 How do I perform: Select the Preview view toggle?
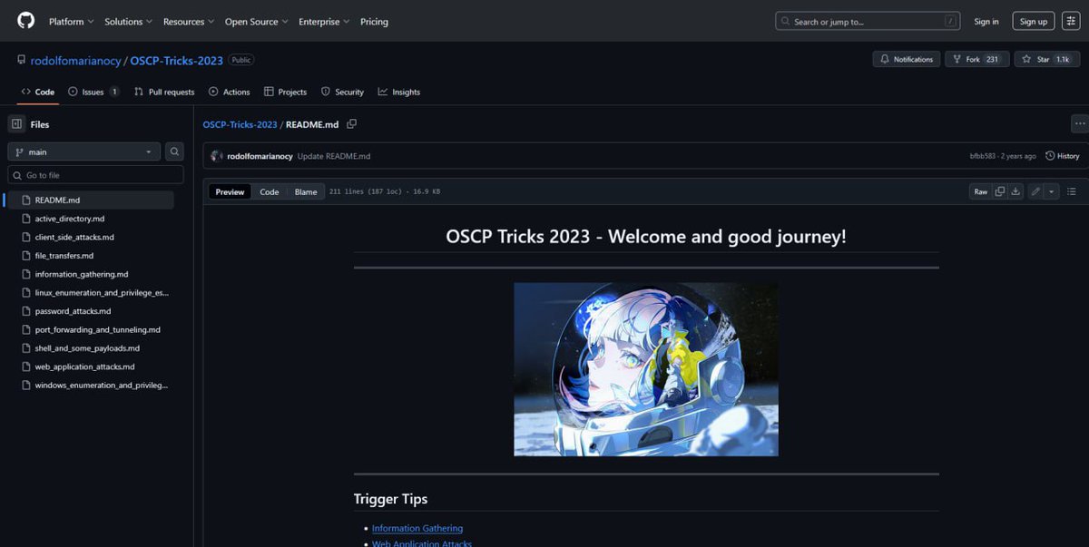(x=230, y=191)
